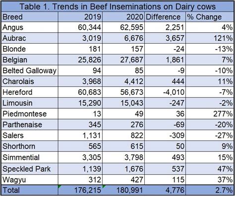Select the Belted Galloway row label

point(30,70)
